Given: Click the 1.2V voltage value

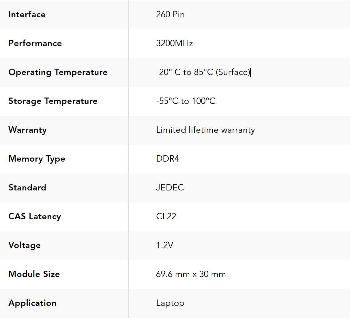Looking at the screenshot, I should (x=164, y=245).
